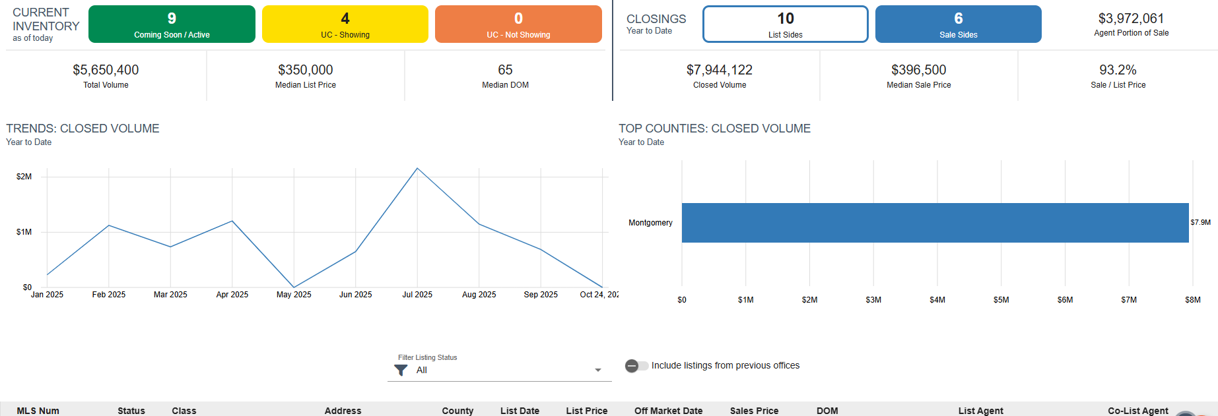The image size is (1218, 416).
Task: Sort by Off Market Date column header
Action: [x=668, y=411]
